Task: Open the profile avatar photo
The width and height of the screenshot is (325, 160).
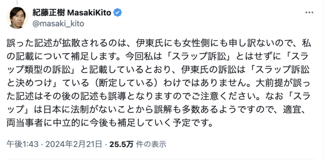Action: (17, 18)
